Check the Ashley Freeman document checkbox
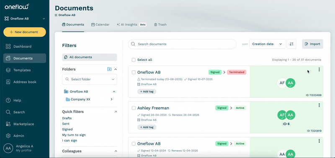335x158 pixels. tap(134, 108)
